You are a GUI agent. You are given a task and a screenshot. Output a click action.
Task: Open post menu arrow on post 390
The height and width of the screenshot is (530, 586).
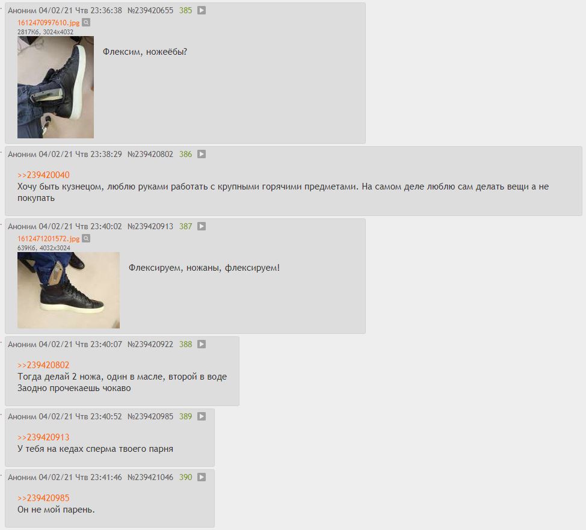[202, 477]
